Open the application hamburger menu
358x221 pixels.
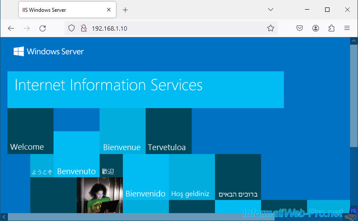point(347,28)
